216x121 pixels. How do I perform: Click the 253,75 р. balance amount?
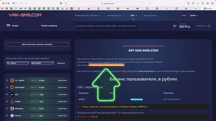point(185,27)
